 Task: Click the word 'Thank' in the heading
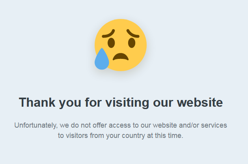point(37,102)
